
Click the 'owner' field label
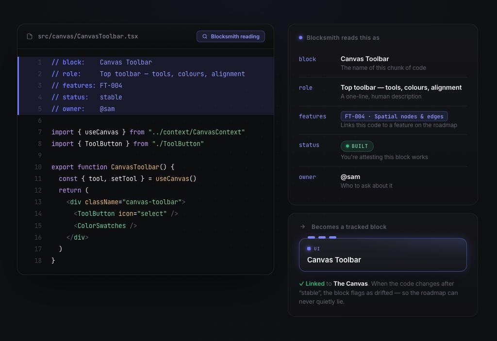[307, 177]
